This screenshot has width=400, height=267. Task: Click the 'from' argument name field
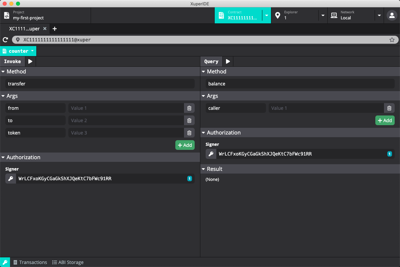[35, 108]
